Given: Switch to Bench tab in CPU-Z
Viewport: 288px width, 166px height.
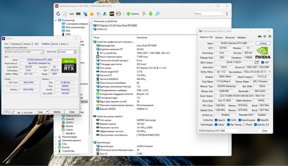Looking at the screenshot, I should pos(55,44).
